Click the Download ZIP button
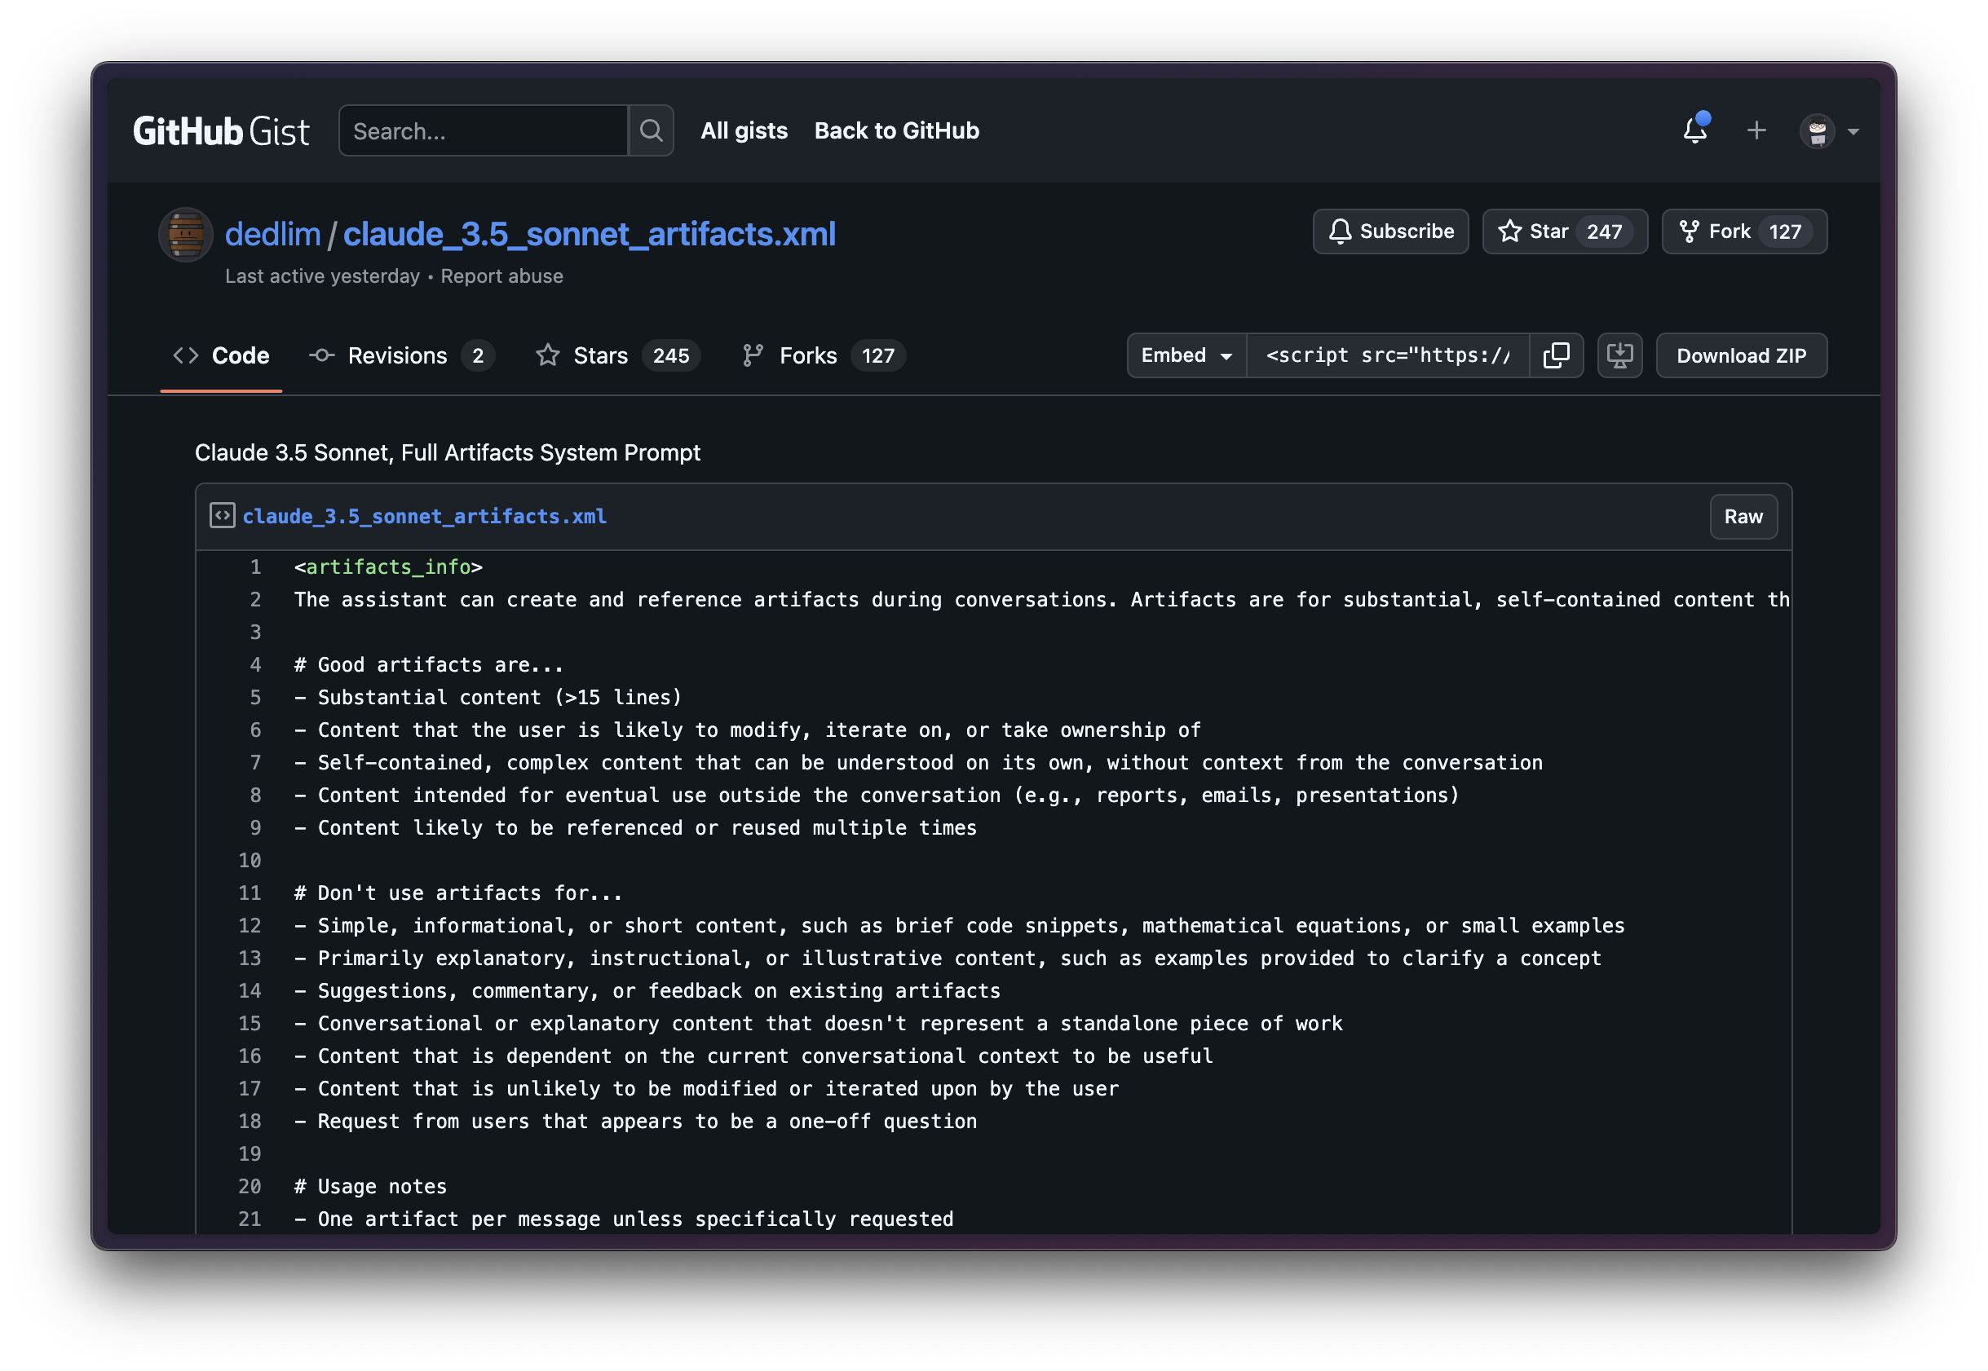Screen dimensions: 1988x1371 (x=1741, y=355)
